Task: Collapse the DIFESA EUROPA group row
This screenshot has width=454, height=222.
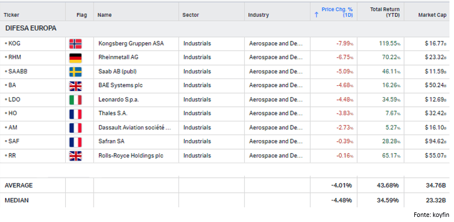Action: point(31,28)
